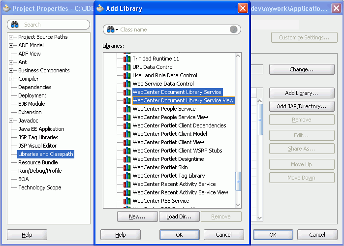
Task: Select Technology Scope in the properties tree
Action: 40,187
